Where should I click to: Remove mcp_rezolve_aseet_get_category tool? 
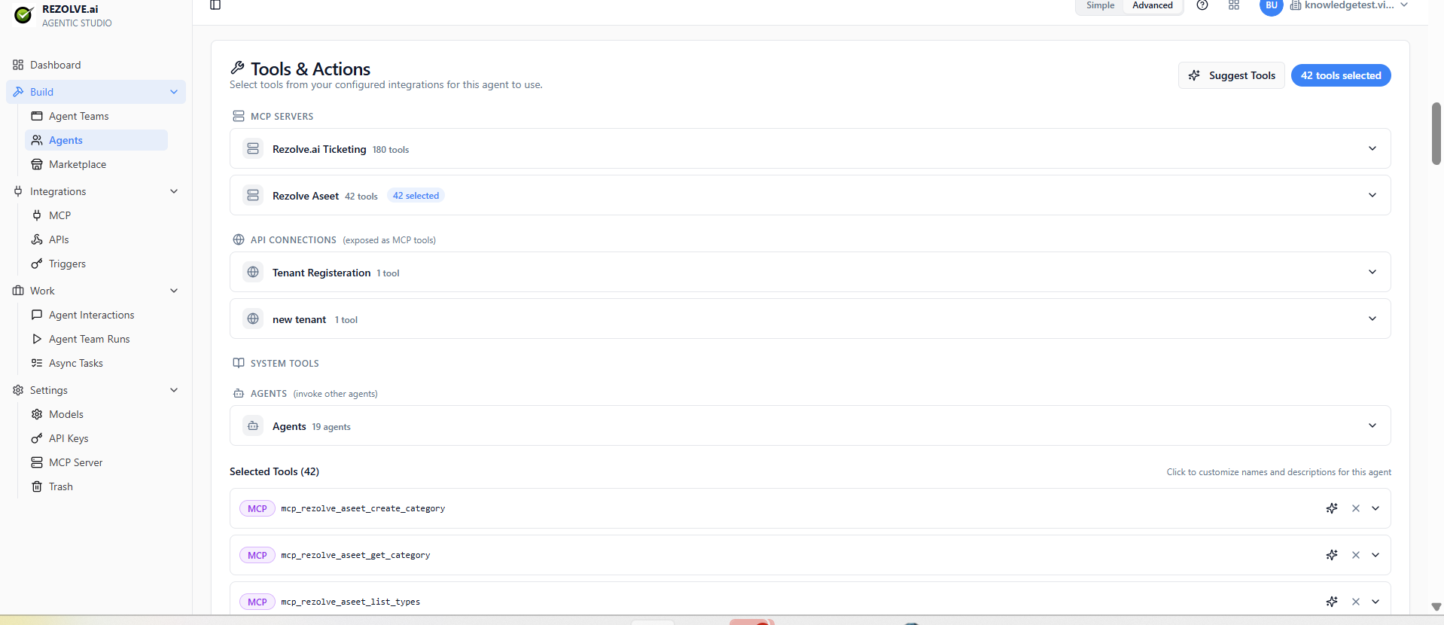click(1356, 555)
